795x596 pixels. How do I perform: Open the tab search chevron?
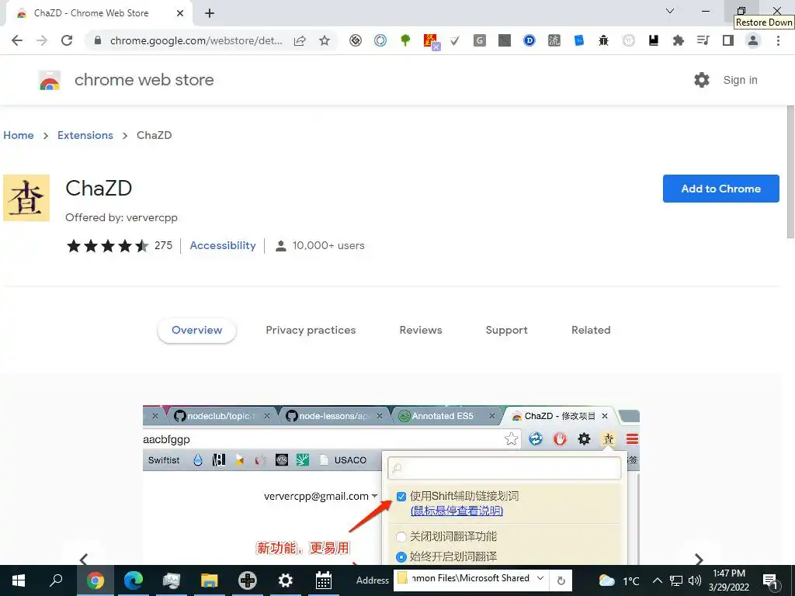coord(670,11)
